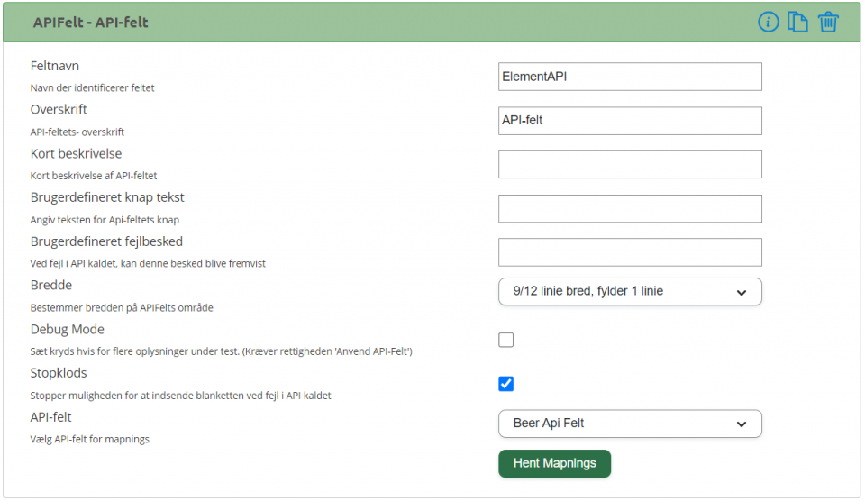The width and height of the screenshot is (865, 501).
Task: Open the Bredde width dropdown
Action: click(630, 291)
